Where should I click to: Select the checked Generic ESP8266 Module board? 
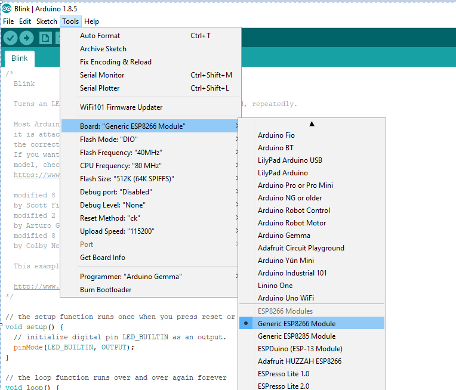coord(312,323)
